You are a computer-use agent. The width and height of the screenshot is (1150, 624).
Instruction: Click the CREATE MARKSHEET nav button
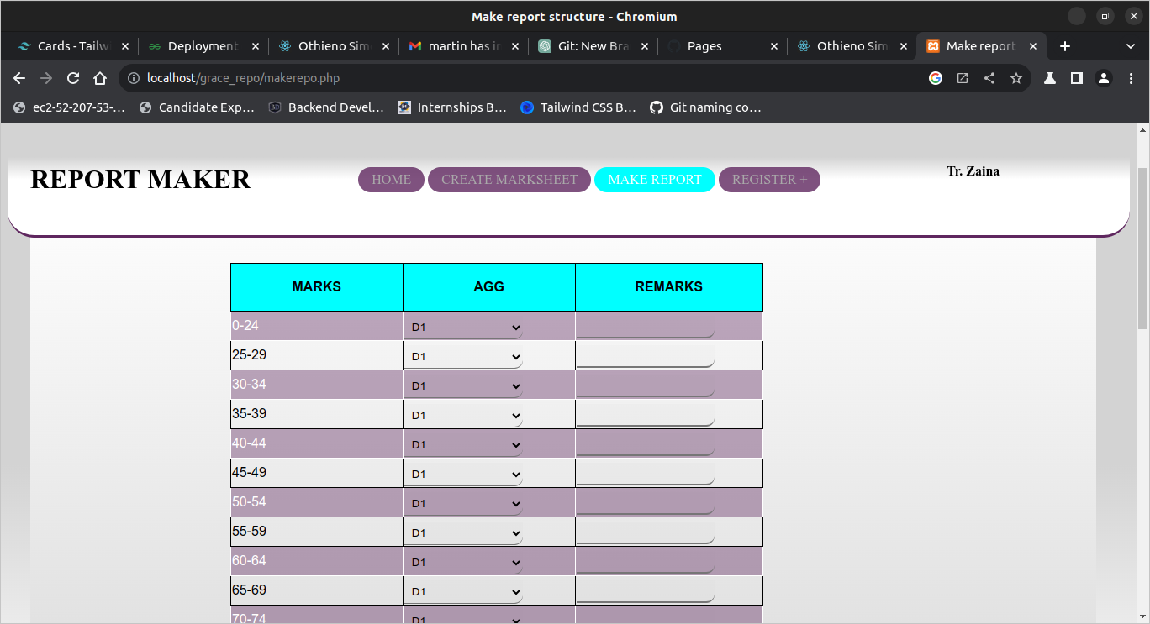(x=509, y=180)
